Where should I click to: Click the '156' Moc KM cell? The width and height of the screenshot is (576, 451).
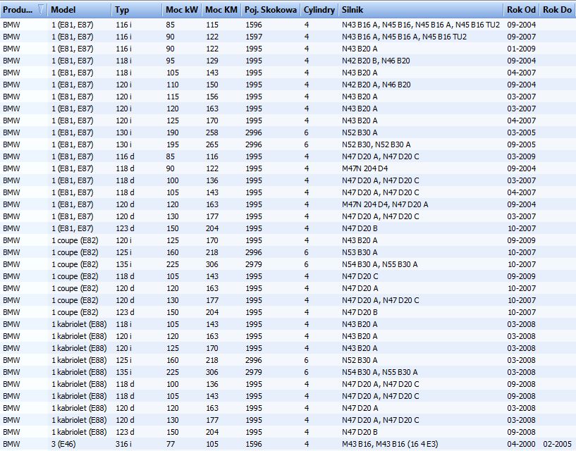pos(212,97)
